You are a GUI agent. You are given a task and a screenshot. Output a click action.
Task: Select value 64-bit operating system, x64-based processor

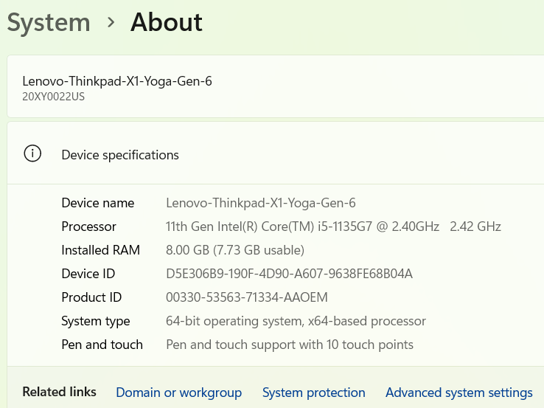click(x=296, y=322)
